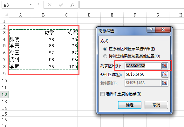Click the English score 67 cell
Image resolution: width=184 pixels, height=127 pixels.
coord(66,52)
